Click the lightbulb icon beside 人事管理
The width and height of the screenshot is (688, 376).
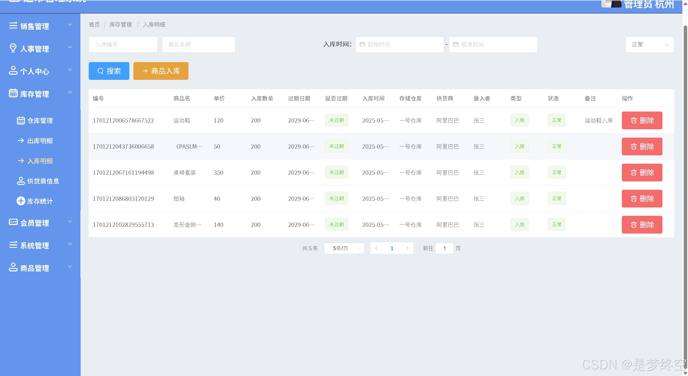point(13,48)
